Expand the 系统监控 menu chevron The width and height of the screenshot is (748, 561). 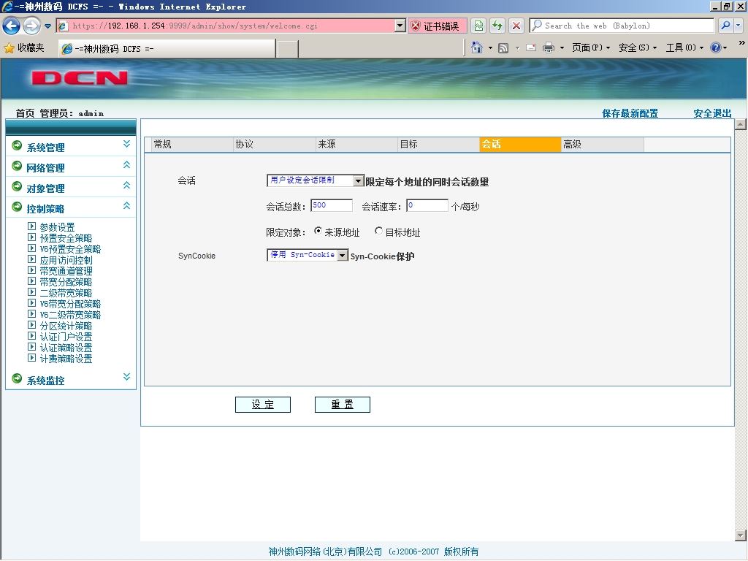point(126,377)
